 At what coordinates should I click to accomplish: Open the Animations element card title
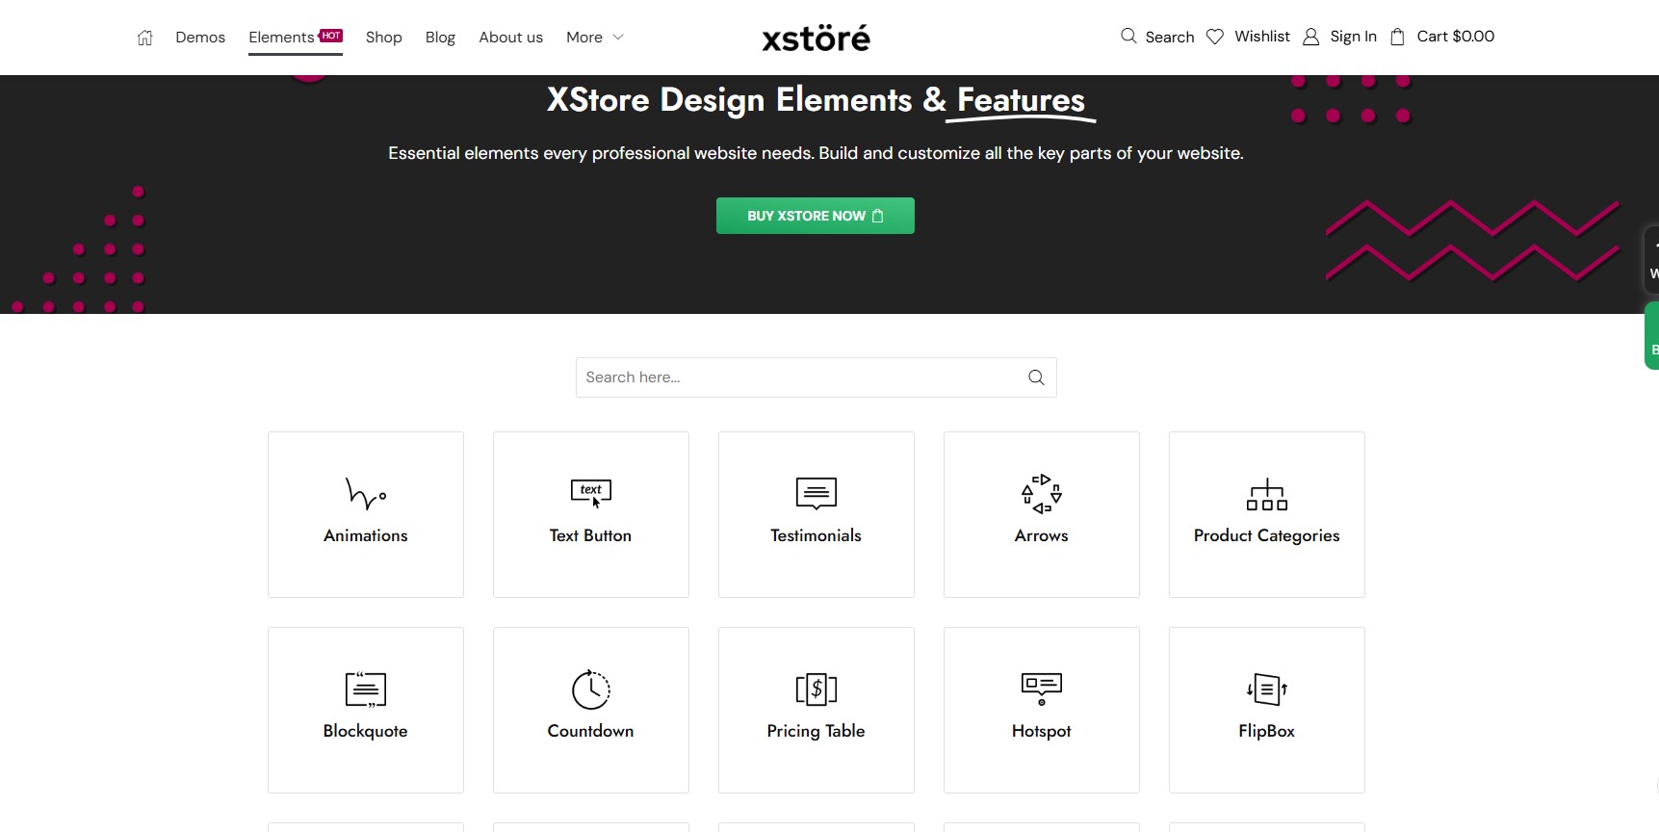tap(366, 535)
